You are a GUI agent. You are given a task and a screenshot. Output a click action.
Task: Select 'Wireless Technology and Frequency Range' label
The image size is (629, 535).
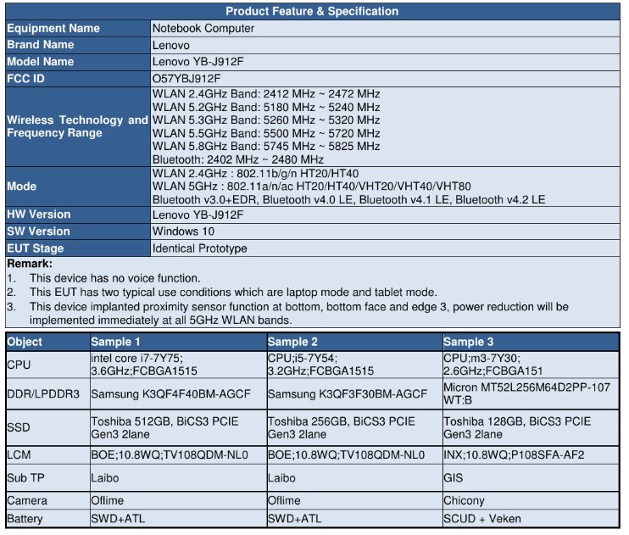[77, 126]
